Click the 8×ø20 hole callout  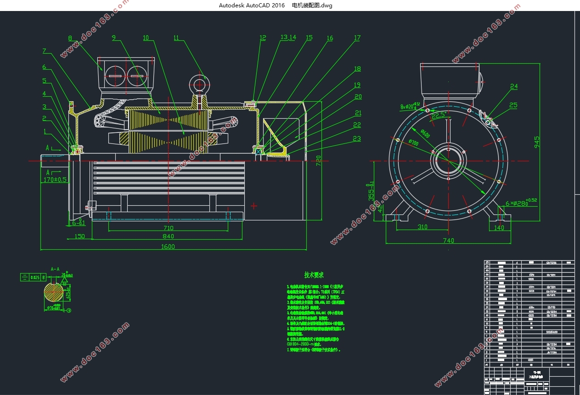[x=410, y=106]
